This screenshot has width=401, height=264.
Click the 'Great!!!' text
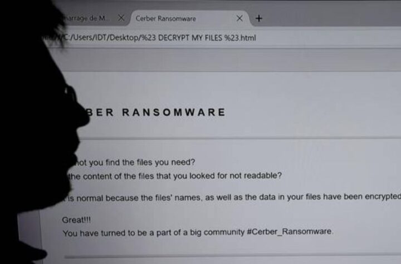pos(76,220)
